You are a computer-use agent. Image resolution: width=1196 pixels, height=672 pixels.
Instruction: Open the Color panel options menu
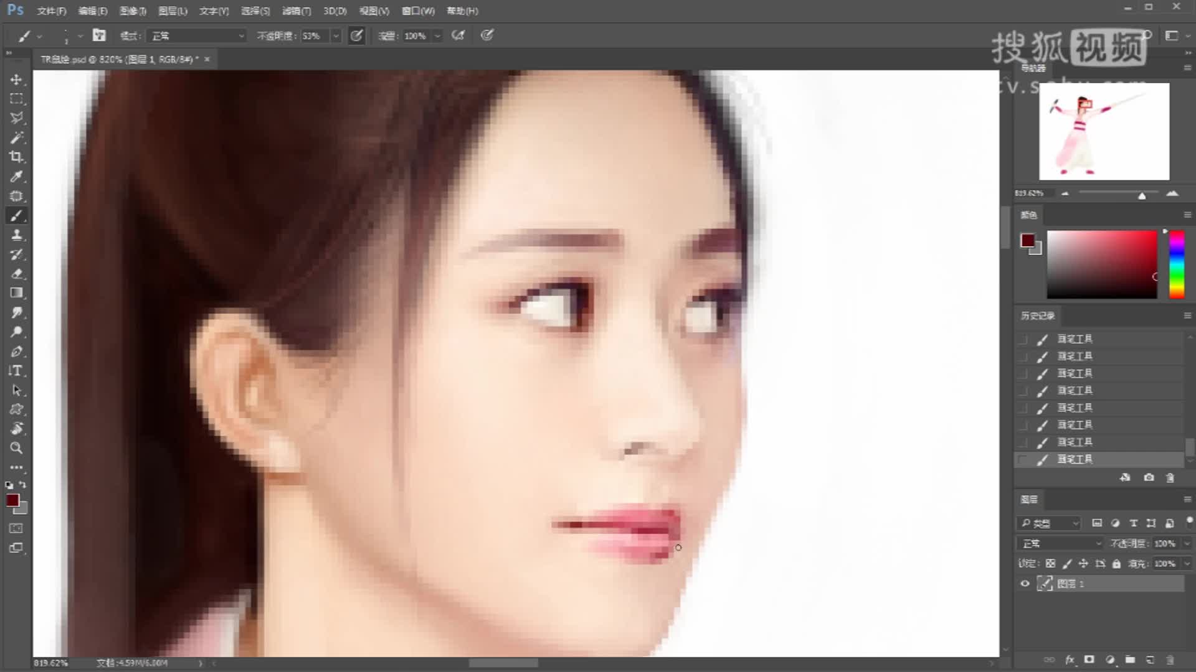[1187, 215]
